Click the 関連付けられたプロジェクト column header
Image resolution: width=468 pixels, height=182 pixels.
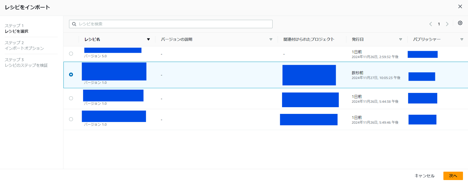[x=309, y=39]
